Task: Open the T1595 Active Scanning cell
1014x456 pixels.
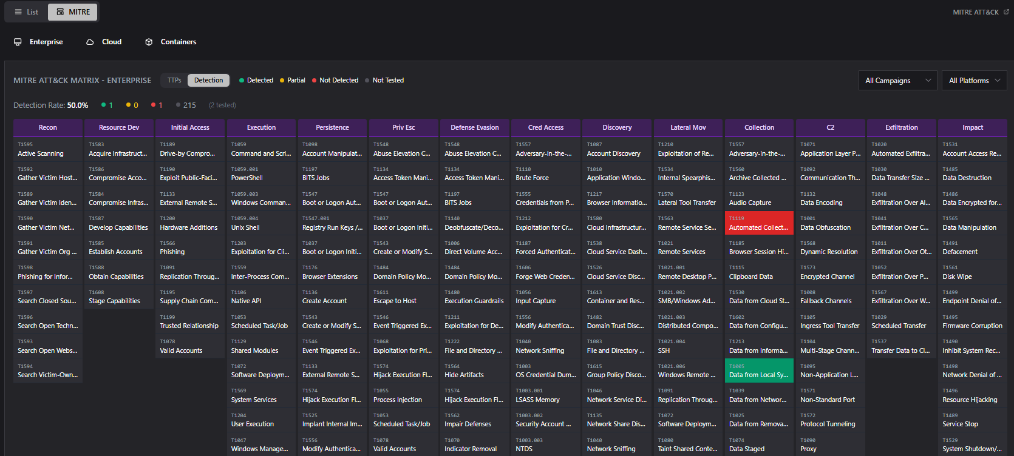Action: [47, 149]
